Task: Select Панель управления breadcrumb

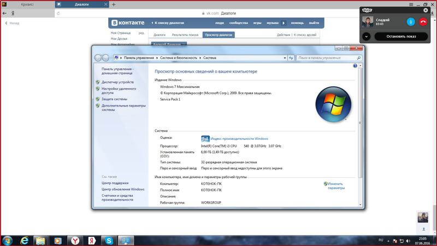Action: (x=139, y=58)
